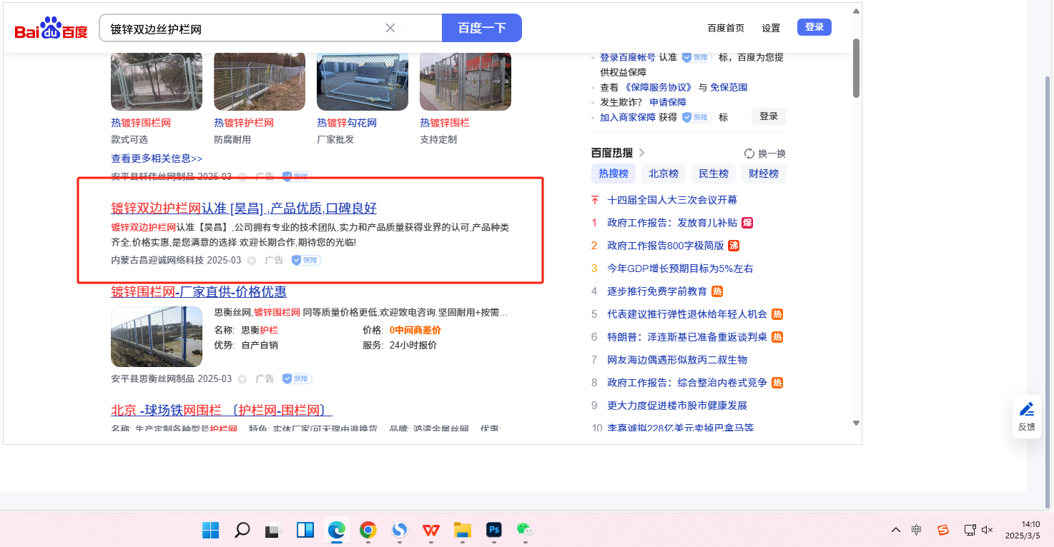Screen dimensions: 1054x547
Task: Click the 申请保障 link
Action: coord(668,102)
